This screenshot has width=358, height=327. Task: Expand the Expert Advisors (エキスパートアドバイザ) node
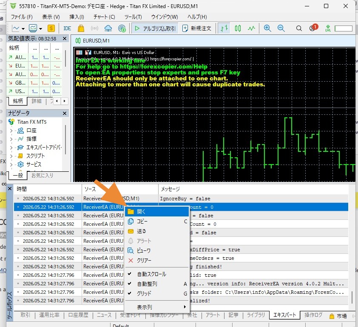tap(11, 148)
